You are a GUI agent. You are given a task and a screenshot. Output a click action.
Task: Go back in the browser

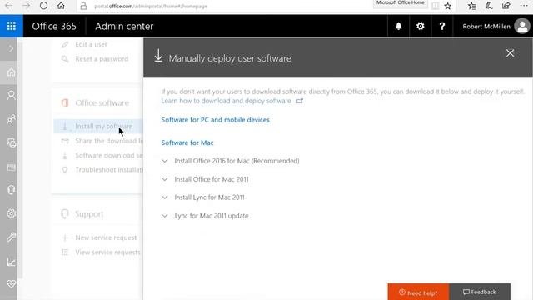pyautogui.click(x=9, y=6)
